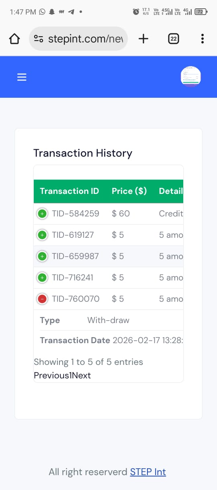Open browser three-dot overflow menu
This screenshot has width=217, height=490.
tap(202, 39)
